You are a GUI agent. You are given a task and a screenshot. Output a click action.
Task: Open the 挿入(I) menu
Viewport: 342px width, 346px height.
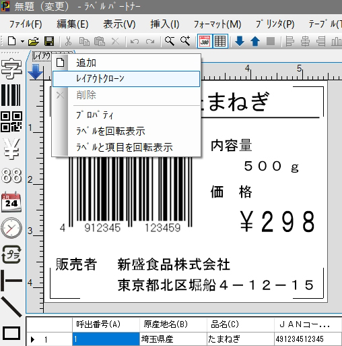165,24
